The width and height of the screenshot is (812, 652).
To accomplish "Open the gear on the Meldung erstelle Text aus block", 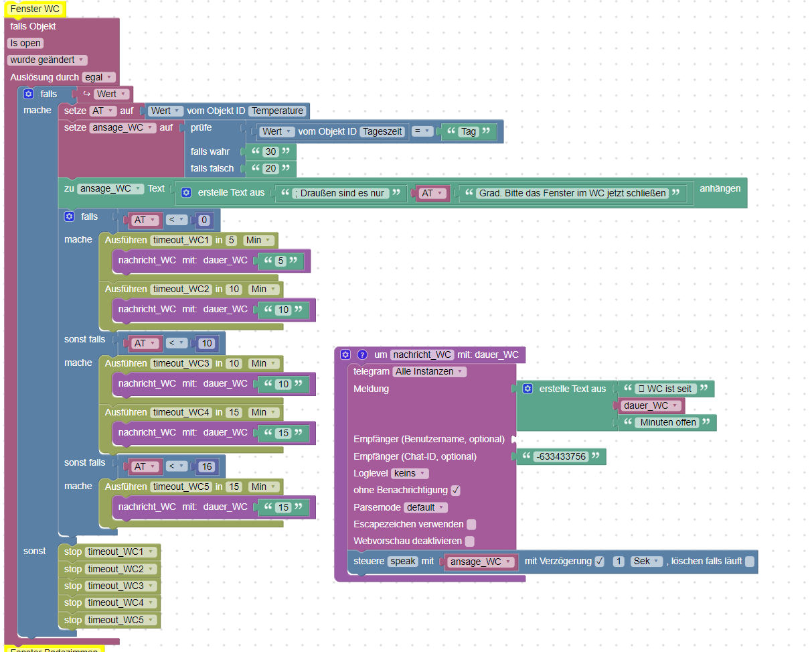I will coord(527,389).
